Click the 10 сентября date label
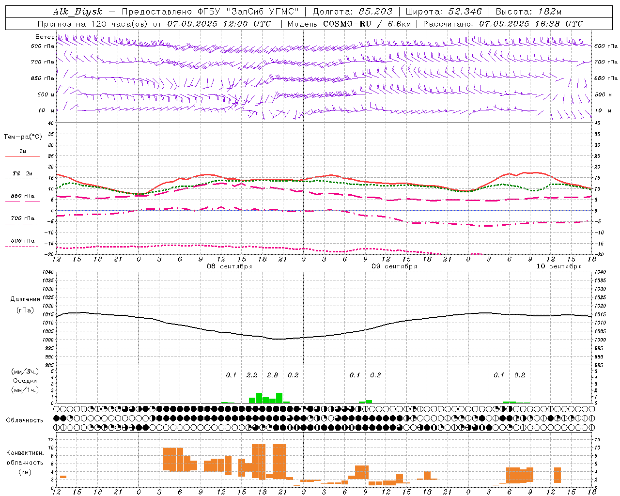The width and height of the screenshot is (620, 496). (559, 266)
